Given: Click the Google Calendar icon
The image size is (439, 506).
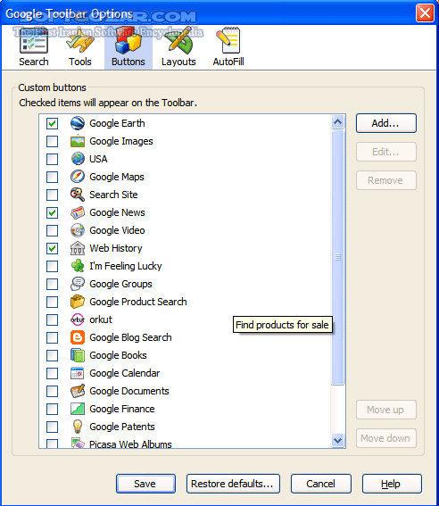Looking at the screenshot, I should click(78, 373).
